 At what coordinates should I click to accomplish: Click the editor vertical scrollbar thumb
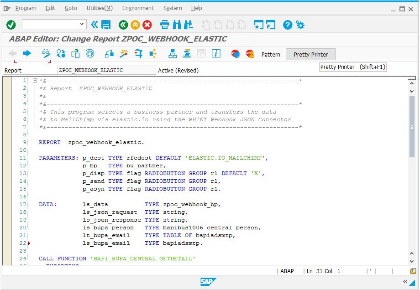coord(412,126)
